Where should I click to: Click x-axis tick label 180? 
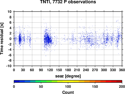[68, 70]
